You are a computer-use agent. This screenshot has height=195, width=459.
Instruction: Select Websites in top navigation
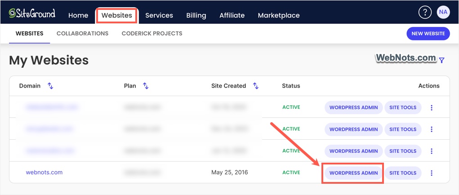[x=117, y=15]
